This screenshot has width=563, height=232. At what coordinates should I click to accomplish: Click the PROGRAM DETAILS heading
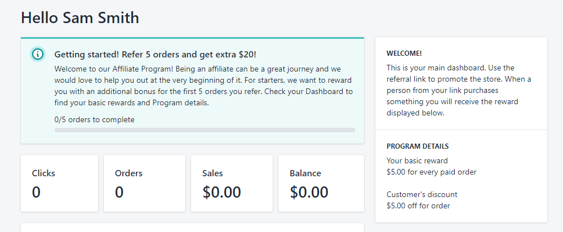coord(418,146)
